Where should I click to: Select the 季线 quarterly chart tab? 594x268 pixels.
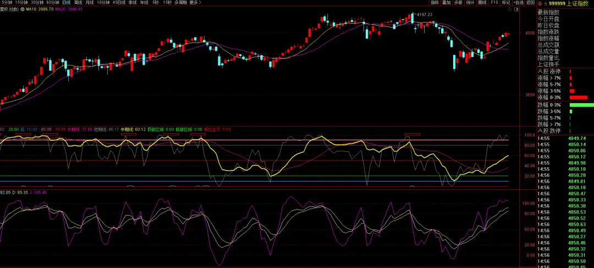click(133, 2)
